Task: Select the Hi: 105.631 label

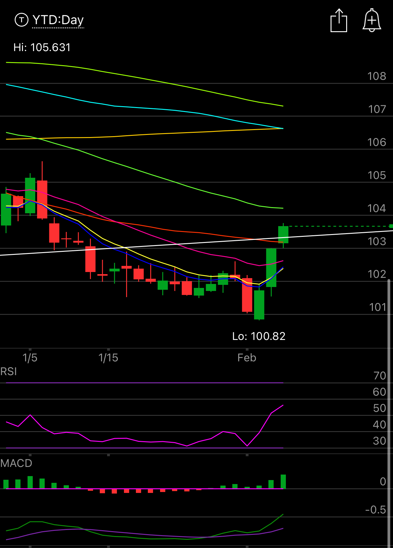Action: click(42, 47)
